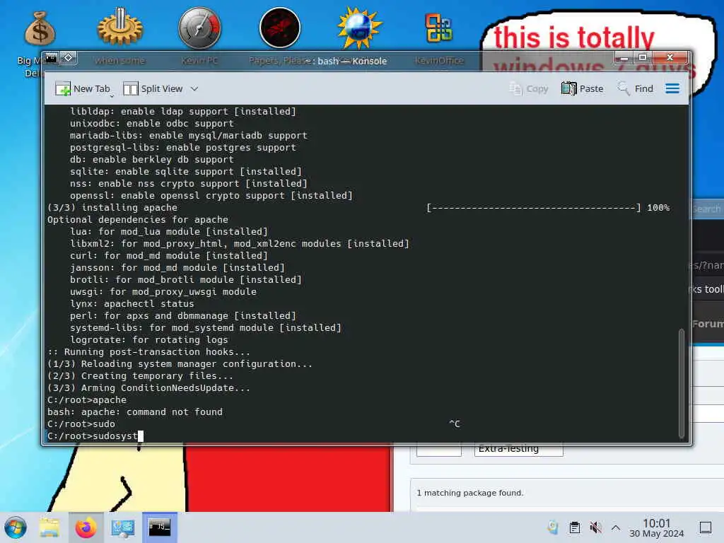The height and width of the screenshot is (543, 724).
Task: Close the Konsole window
Action: [670, 58]
